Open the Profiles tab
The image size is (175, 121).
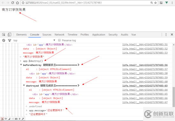point(85,35)
